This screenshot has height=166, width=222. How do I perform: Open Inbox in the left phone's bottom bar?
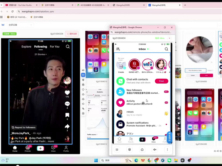[53, 149]
